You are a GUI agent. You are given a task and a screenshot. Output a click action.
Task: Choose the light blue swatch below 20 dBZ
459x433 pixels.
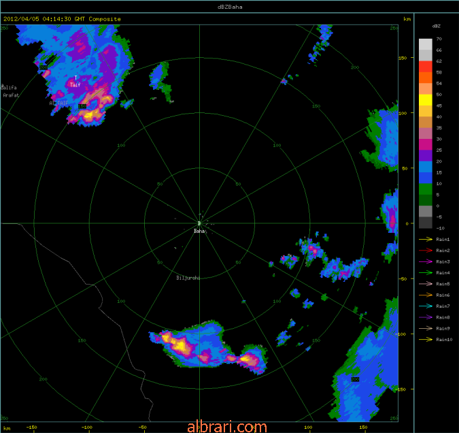click(x=426, y=167)
